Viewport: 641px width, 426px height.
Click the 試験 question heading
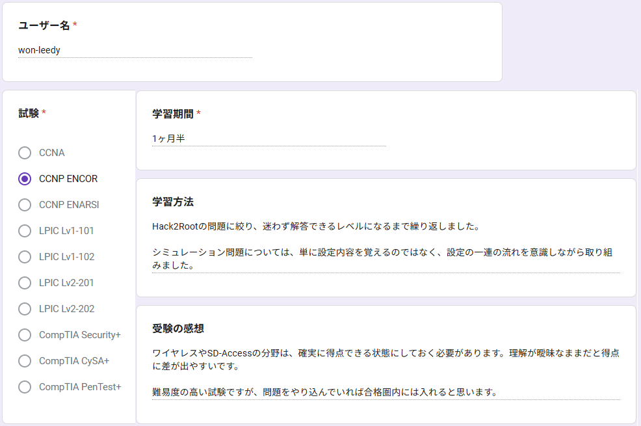click(x=29, y=113)
